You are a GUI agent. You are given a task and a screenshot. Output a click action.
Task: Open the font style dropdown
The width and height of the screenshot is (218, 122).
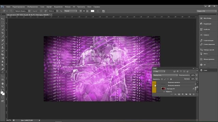coord(41,11)
